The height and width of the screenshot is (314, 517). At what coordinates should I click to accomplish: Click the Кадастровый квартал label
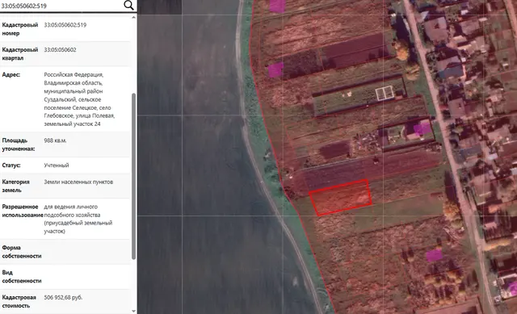20,54
